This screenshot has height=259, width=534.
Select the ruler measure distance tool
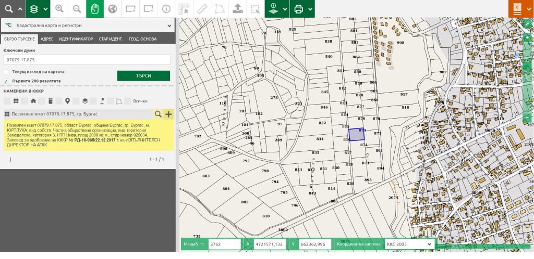coord(201,9)
